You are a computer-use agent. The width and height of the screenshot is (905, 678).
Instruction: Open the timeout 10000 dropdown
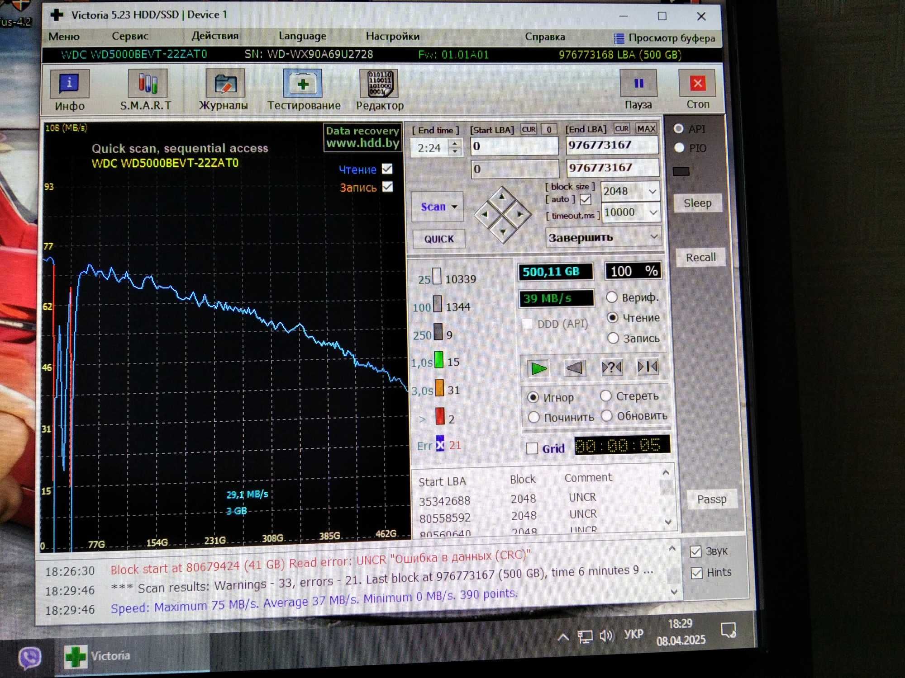(x=653, y=212)
